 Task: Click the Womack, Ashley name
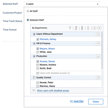click(x=48, y=39)
